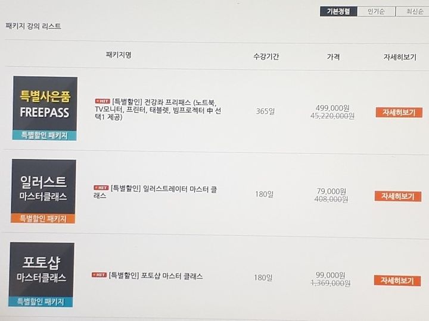Click 자세히보기 button for 일러스트레이터 마스터 클래스
The width and height of the screenshot is (429, 321).
(398, 196)
